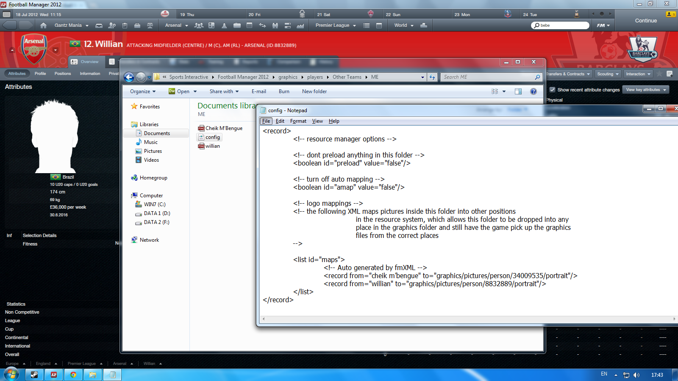Open the Arsenal finances graph icon
The image size is (678, 381).
pos(300,25)
